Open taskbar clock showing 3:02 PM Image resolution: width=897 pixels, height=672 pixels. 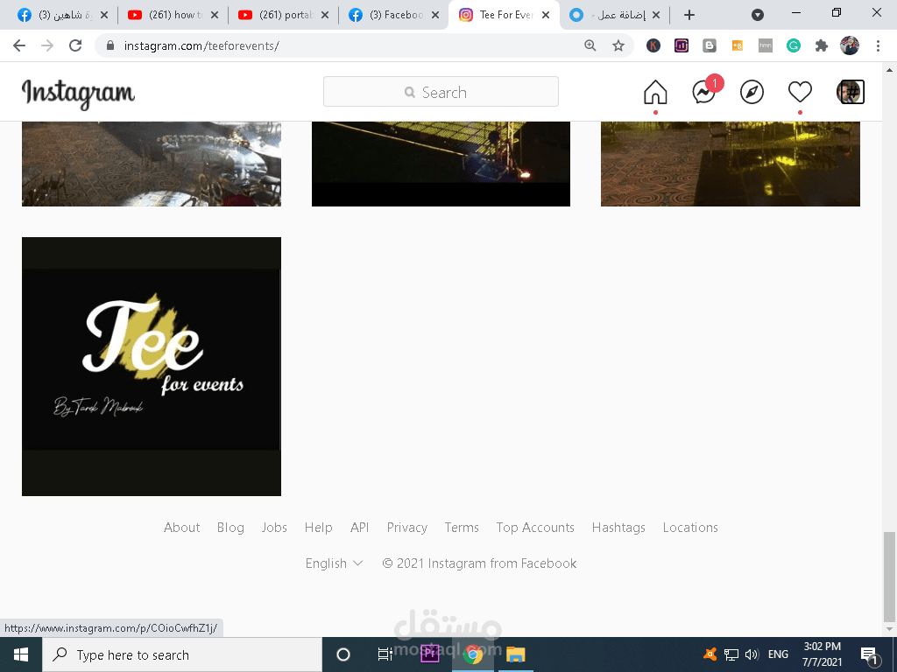[x=822, y=654]
